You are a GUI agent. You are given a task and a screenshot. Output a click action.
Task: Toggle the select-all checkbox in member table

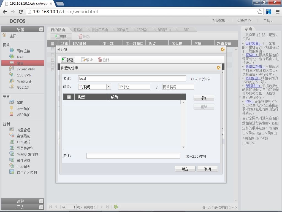(69, 97)
